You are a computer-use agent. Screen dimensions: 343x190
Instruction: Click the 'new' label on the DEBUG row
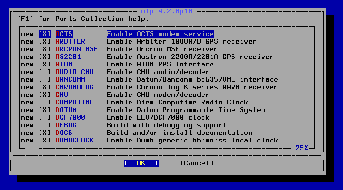tap(28, 125)
